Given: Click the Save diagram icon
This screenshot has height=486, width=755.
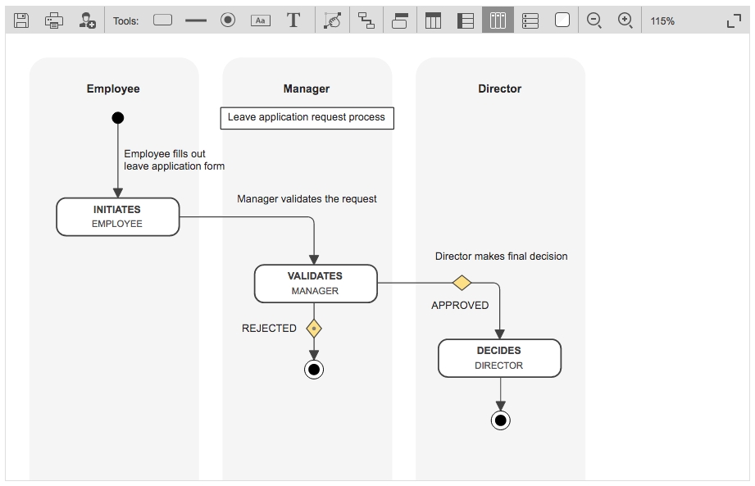Looking at the screenshot, I should (x=22, y=20).
